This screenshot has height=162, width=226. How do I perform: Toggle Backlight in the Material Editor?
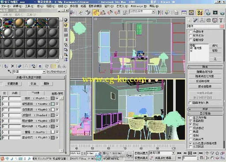pyautogui.click(x=66, y=25)
